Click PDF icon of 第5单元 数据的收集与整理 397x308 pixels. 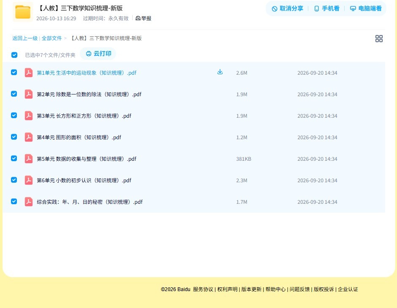[29, 159]
